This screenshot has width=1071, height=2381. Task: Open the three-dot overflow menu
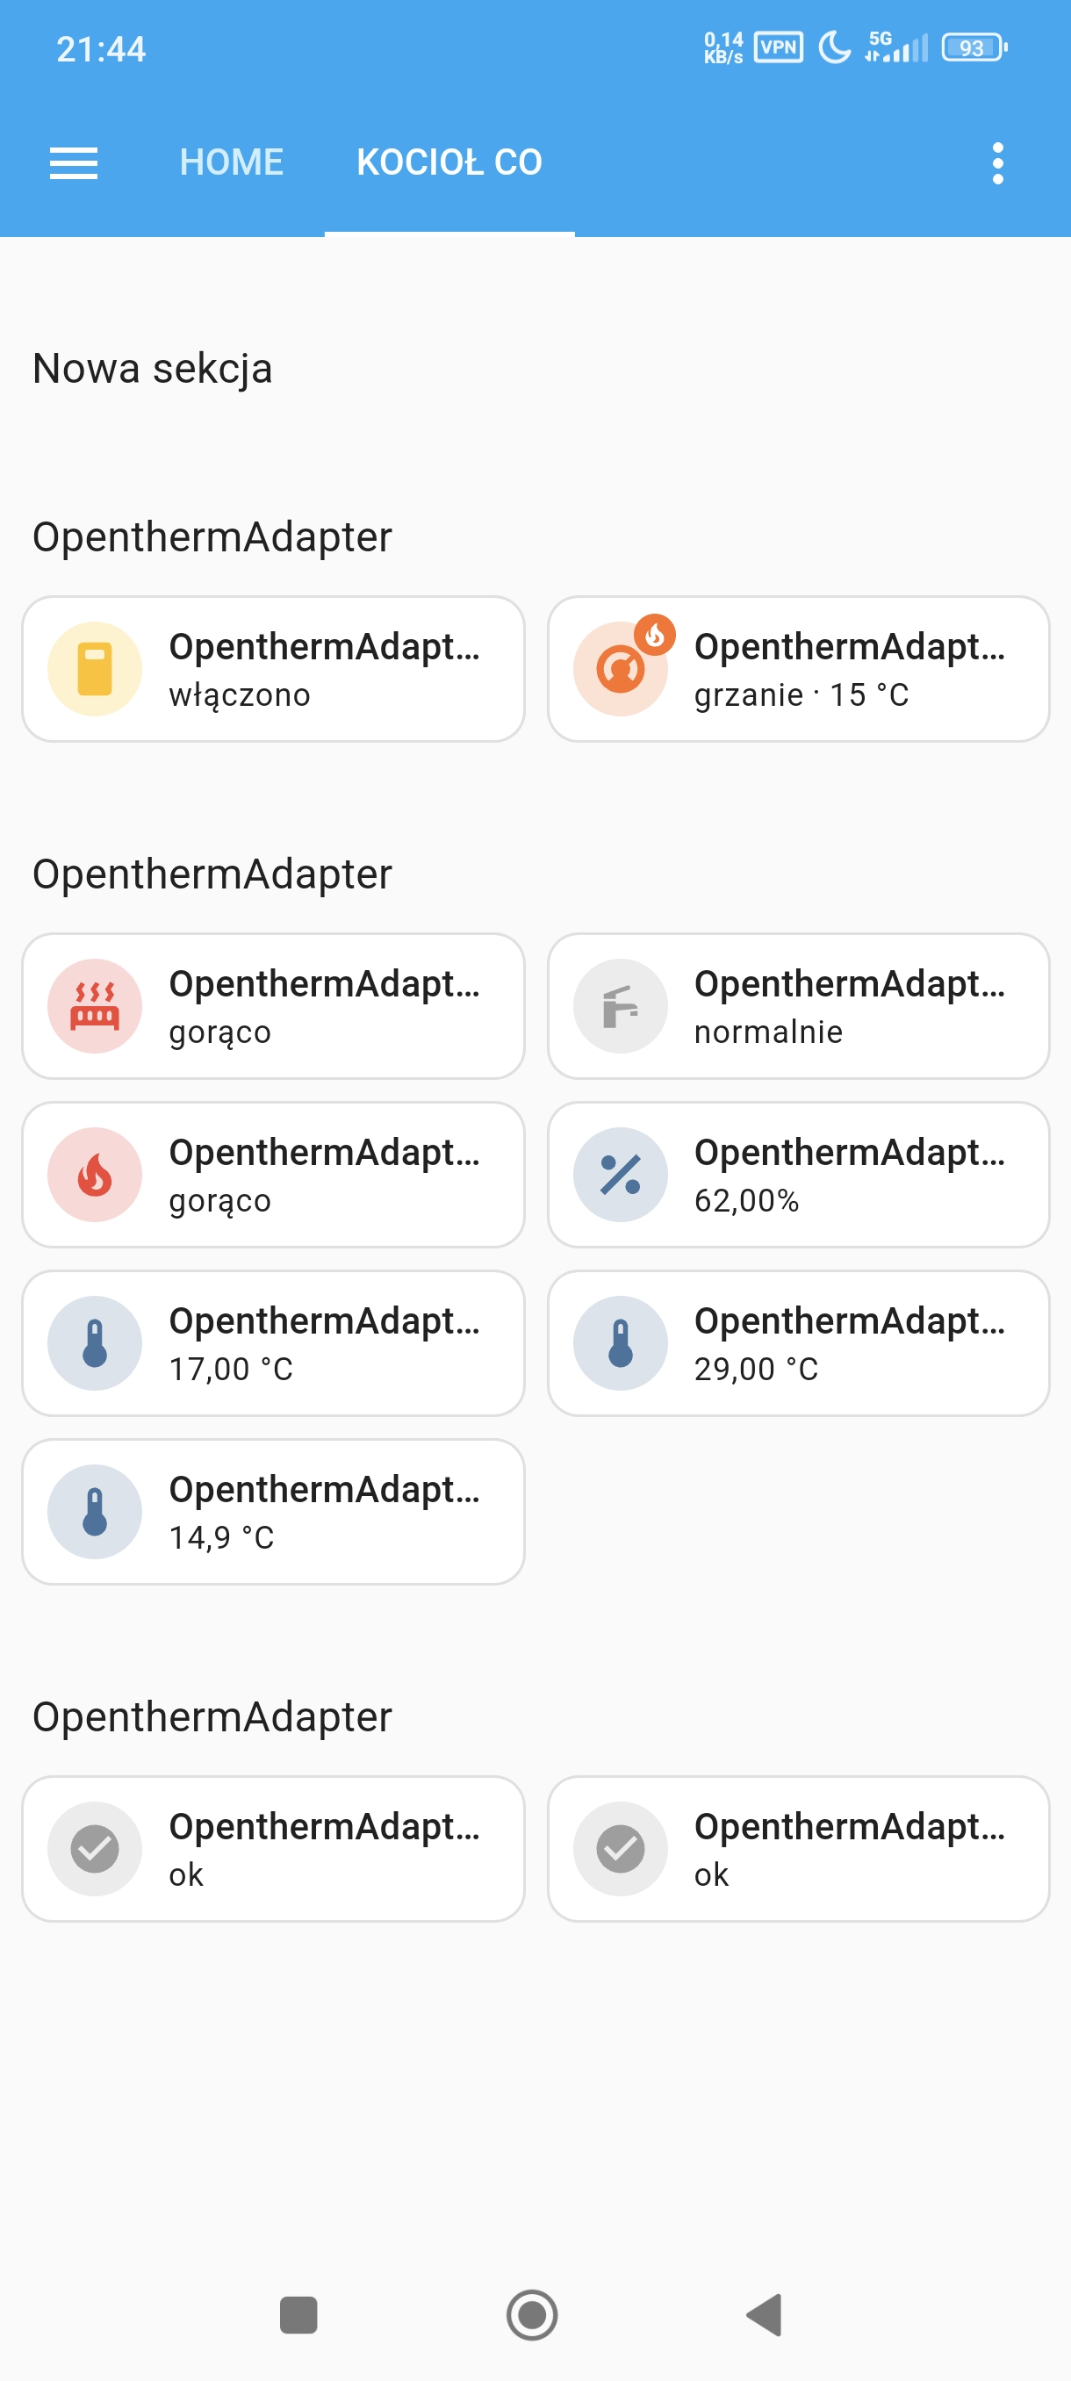(997, 162)
